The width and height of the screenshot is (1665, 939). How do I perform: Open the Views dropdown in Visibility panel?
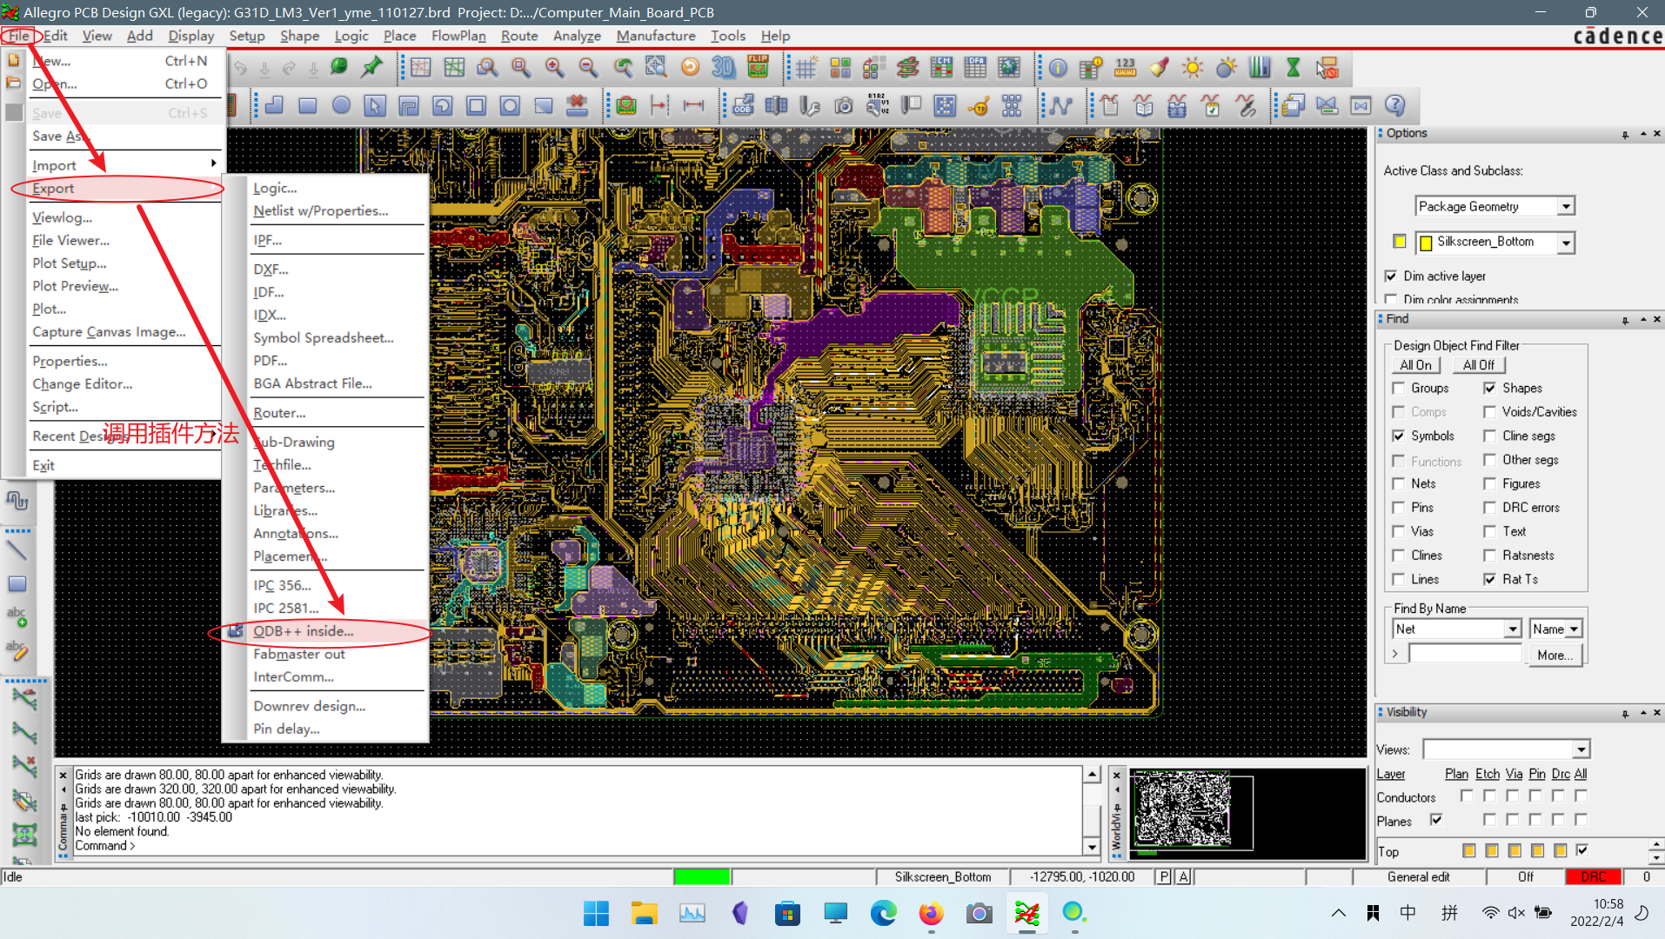(1581, 749)
